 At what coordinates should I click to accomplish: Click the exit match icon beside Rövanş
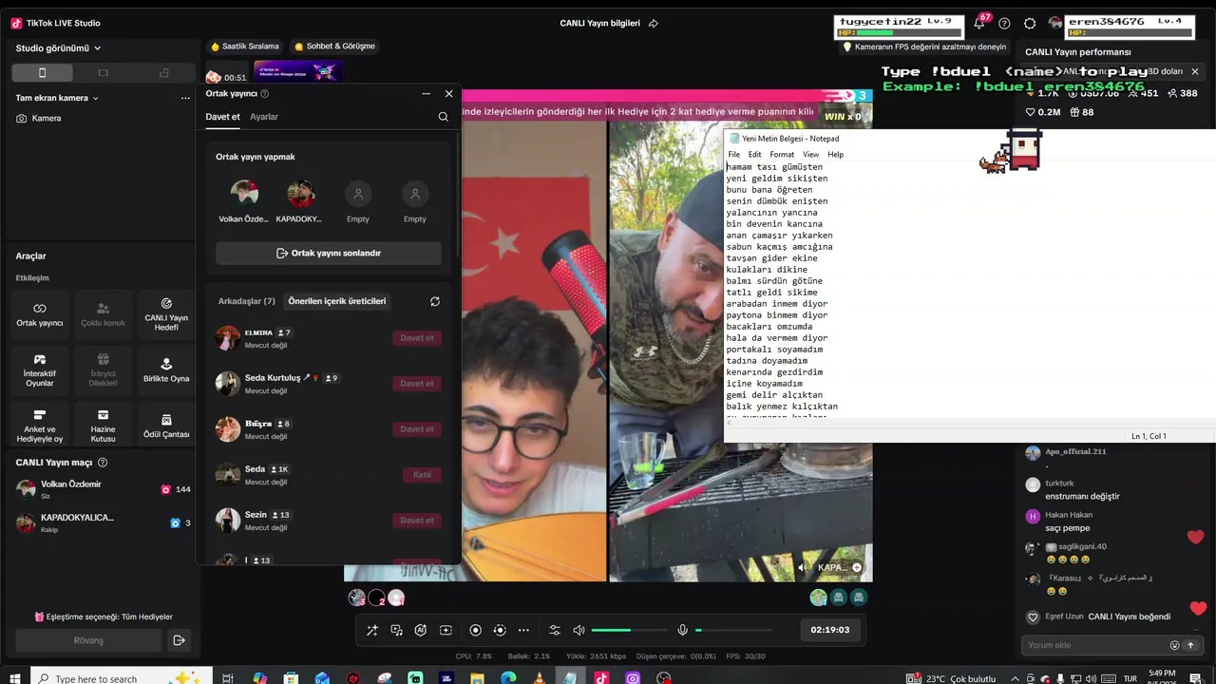(179, 640)
